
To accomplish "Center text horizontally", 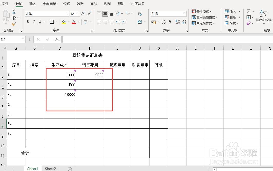I will pyautogui.click(x=105, y=22).
